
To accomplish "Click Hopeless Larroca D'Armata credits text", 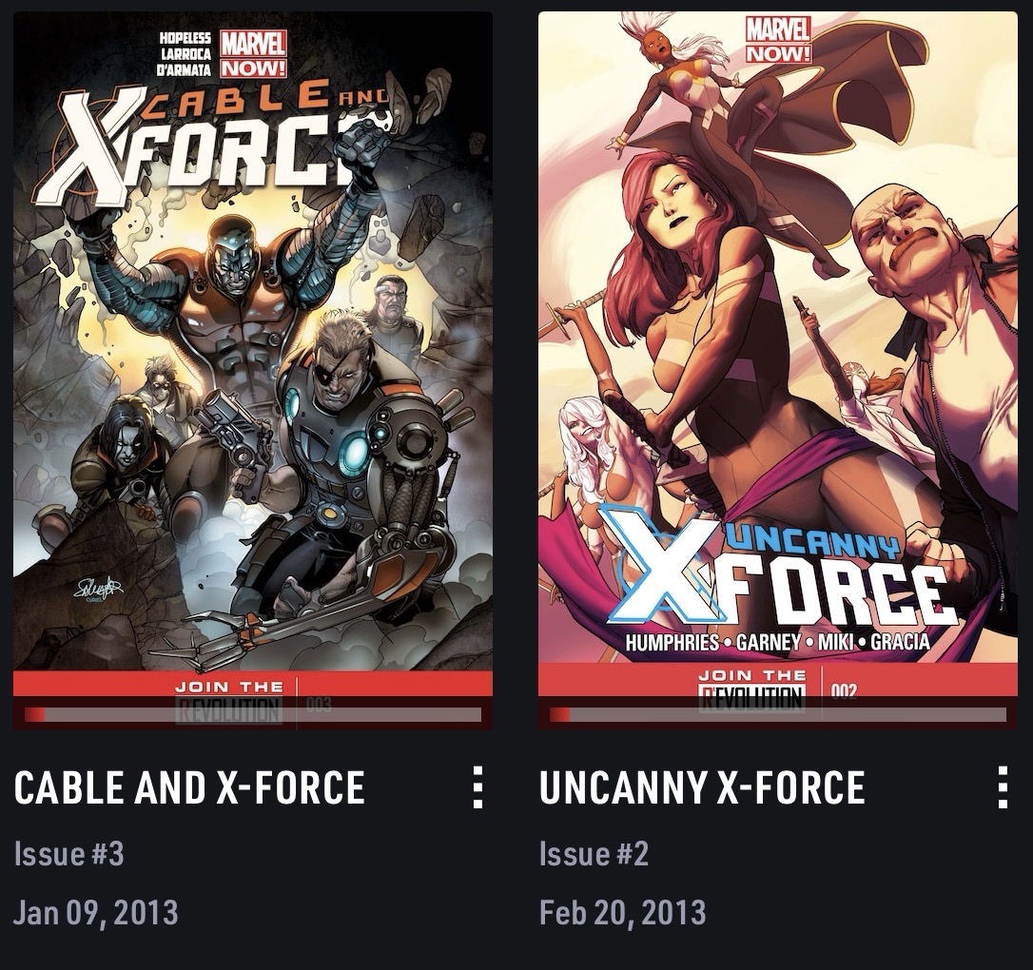I will pos(185,54).
